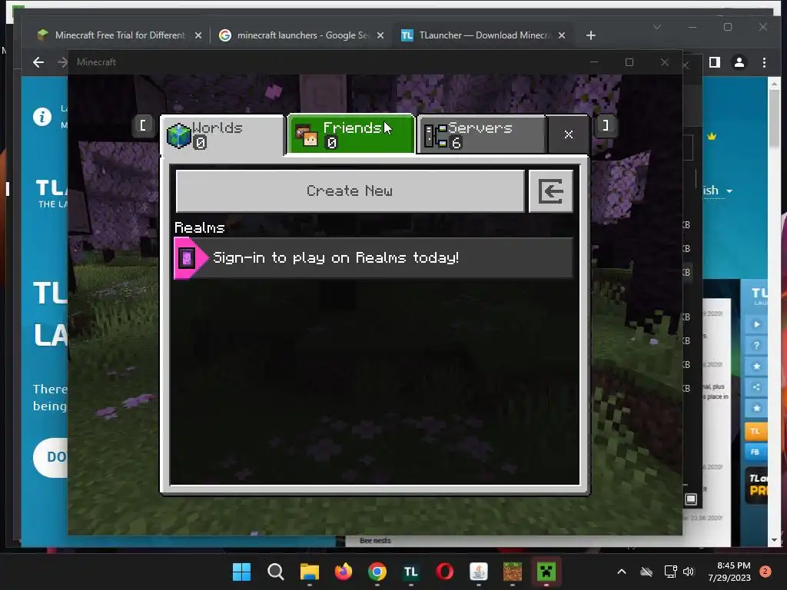Screen dimensions: 787x590
Task: Open the volume control in tray
Action: pos(689,572)
